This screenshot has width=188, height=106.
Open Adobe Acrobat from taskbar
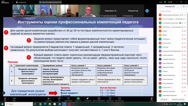[x=69, y=104]
